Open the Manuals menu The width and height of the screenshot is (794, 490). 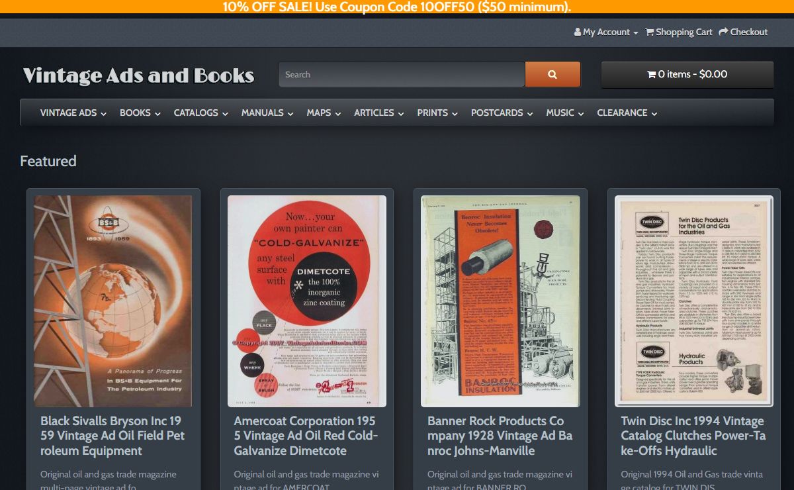coord(267,113)
